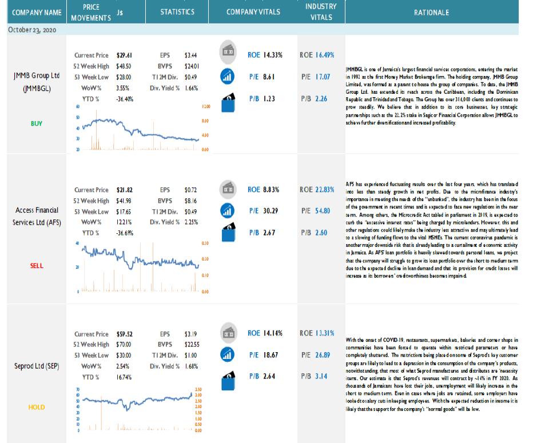
Task: Click the JMMBGL rationale paragraph
Action: coord(432,96)
